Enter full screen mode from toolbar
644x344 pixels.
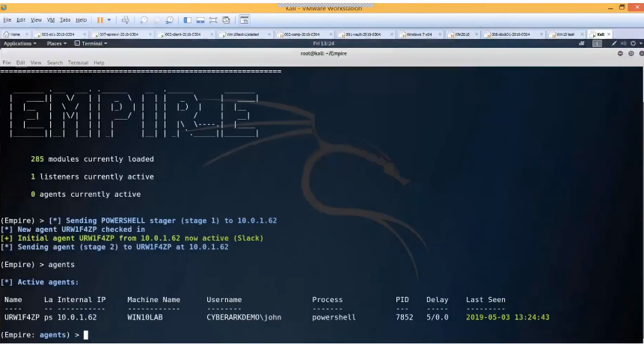coord(213,19)
